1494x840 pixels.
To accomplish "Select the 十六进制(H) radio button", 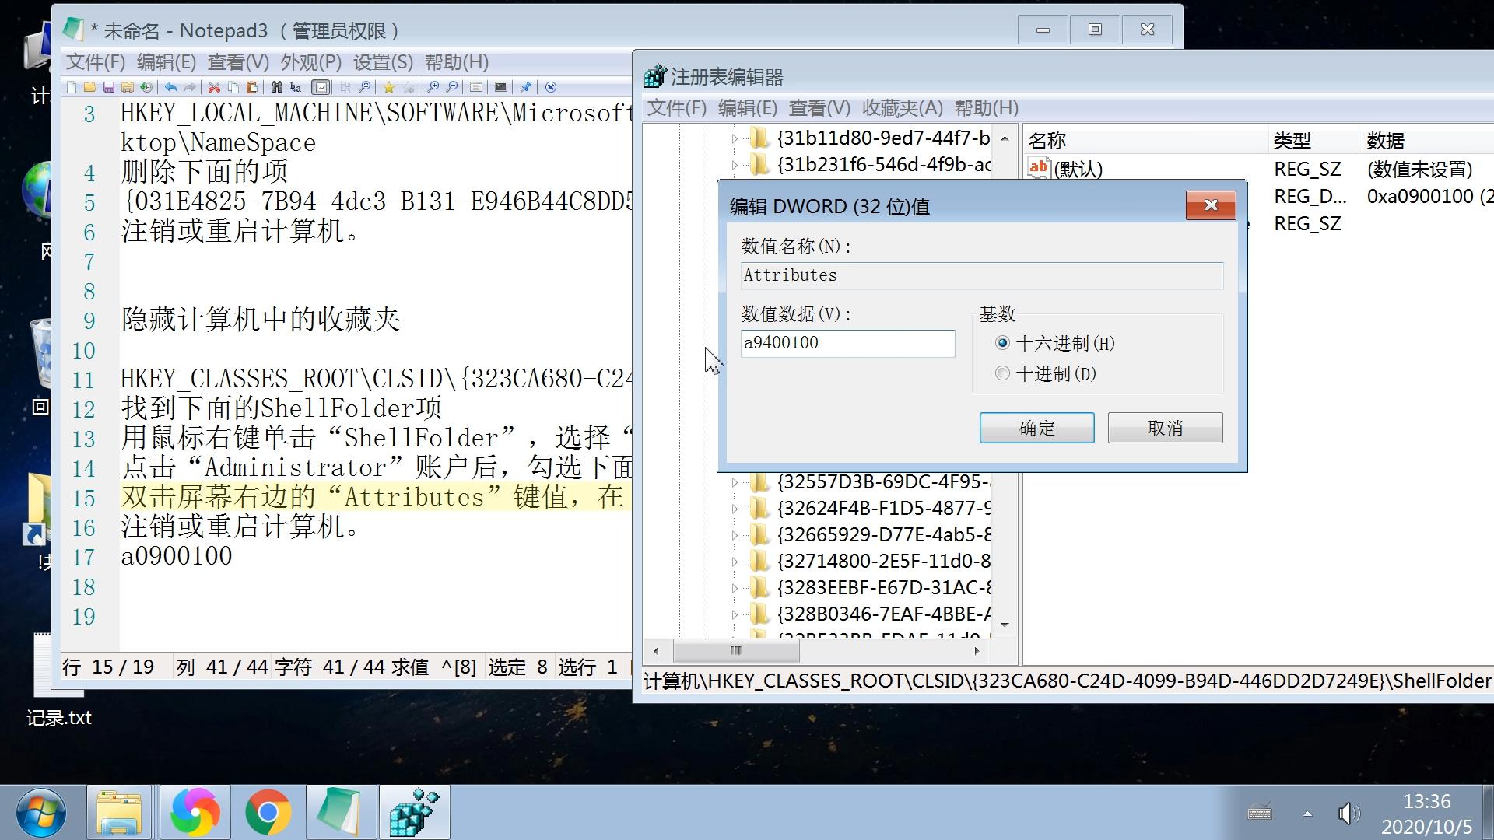I will coord(1002,343).
